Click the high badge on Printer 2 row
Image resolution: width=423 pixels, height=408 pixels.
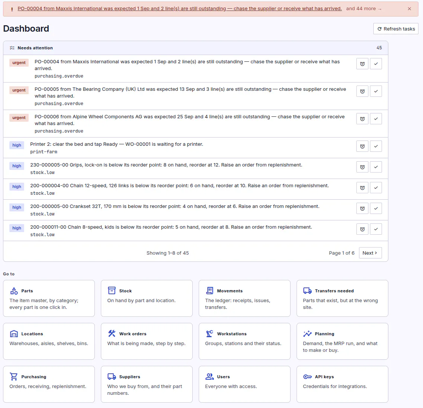17,145
